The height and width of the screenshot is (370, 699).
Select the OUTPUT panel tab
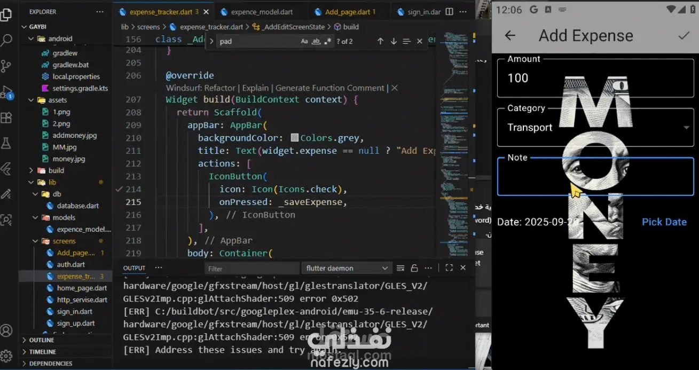click(x=134, y=268)
